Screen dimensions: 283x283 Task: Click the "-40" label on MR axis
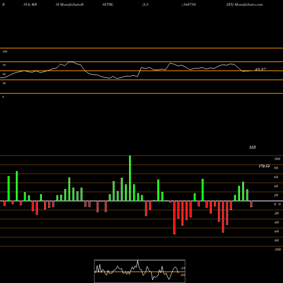click(x=276, y=222)
